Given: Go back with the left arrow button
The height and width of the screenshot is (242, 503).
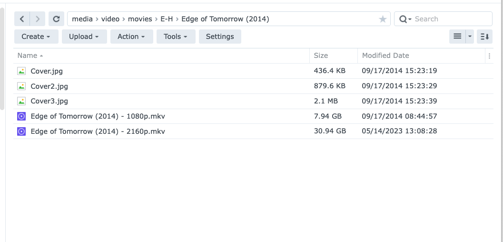Looking at the screenshot, I should coord(22,19).
